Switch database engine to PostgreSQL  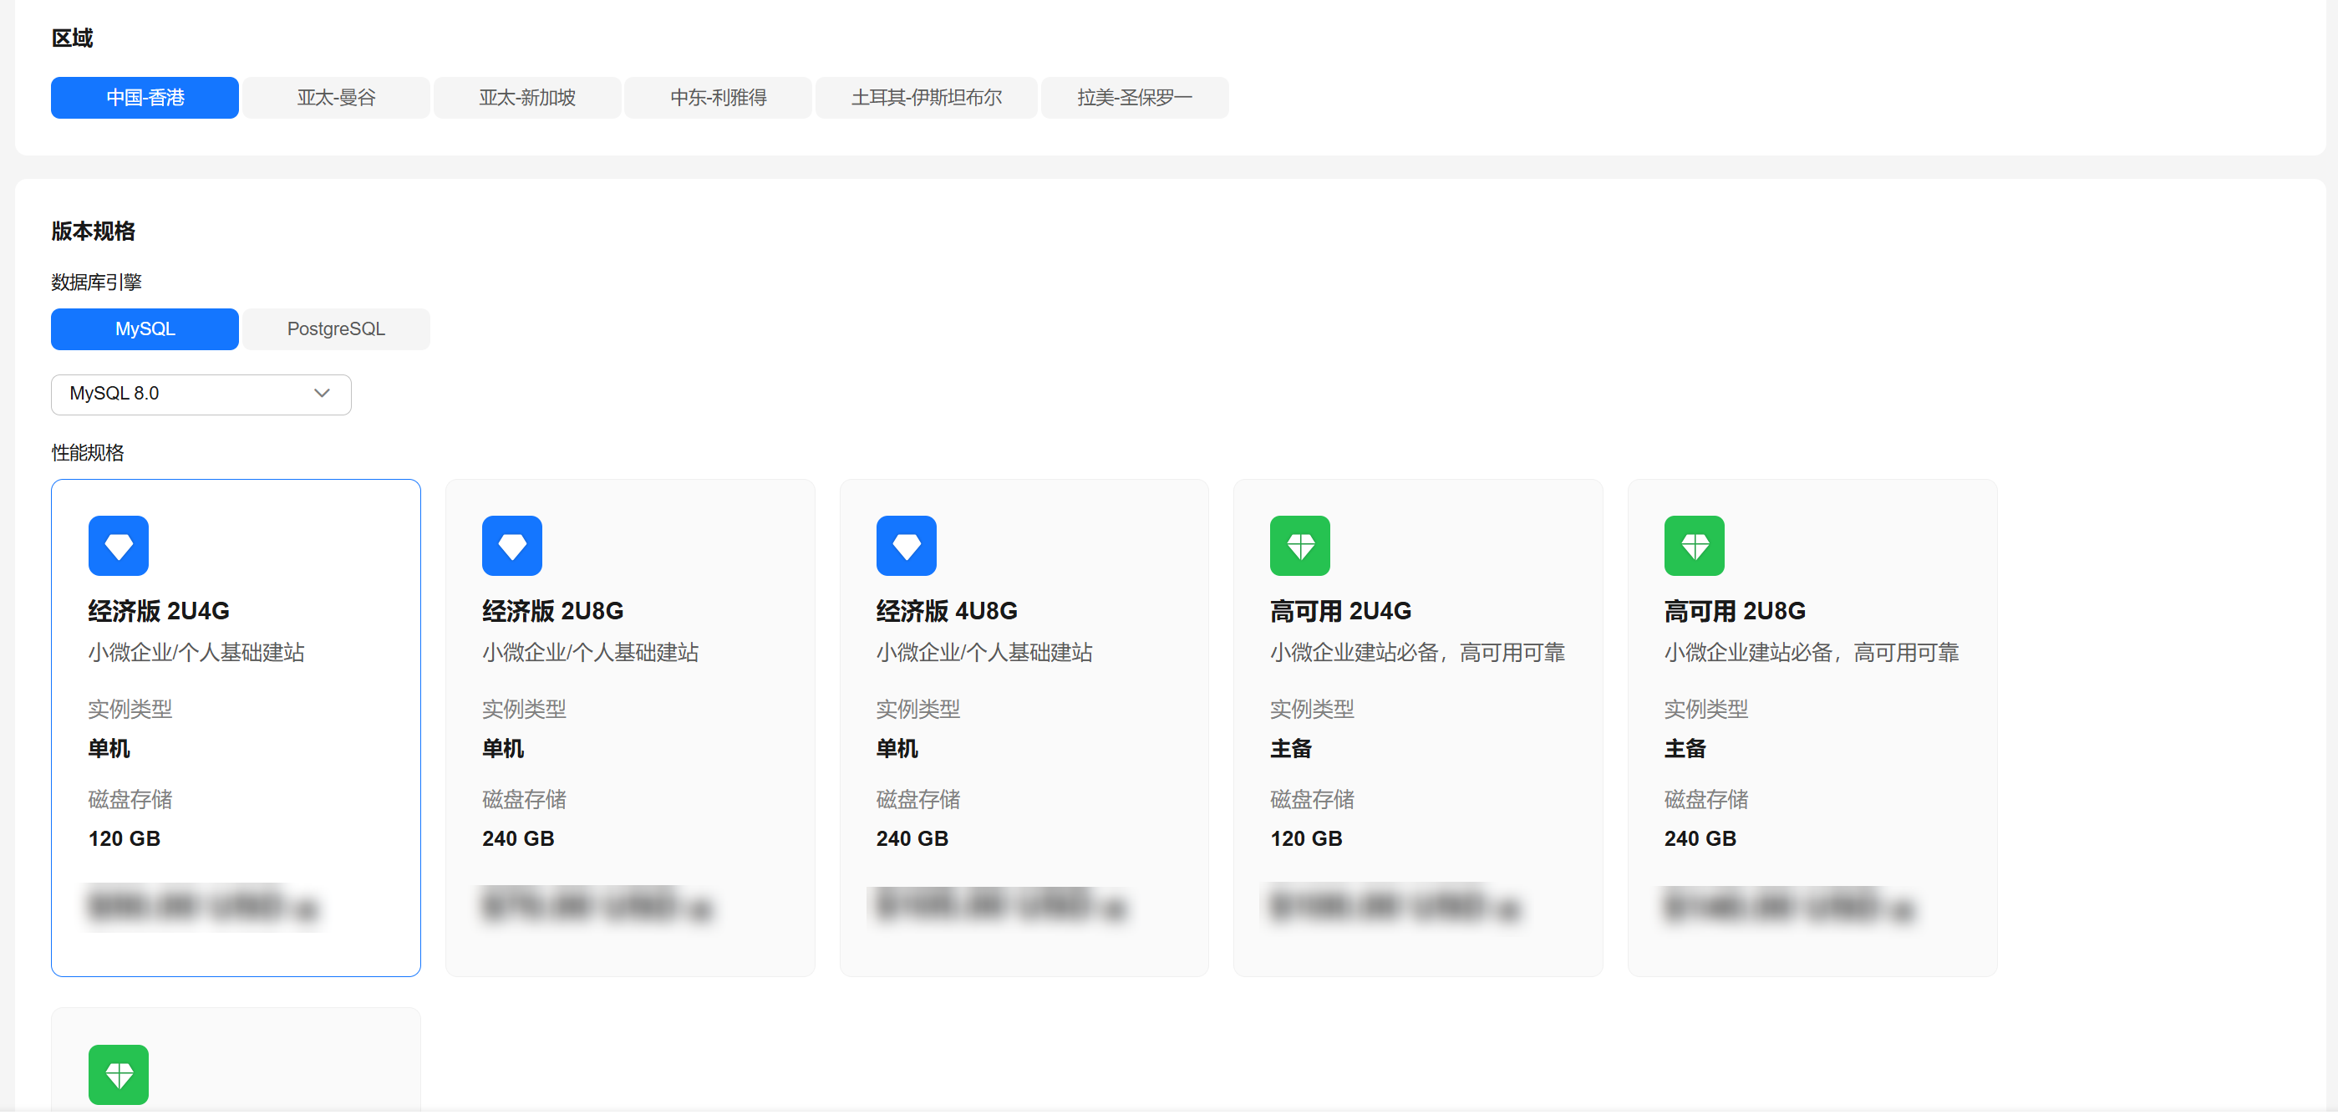[336, 329]
